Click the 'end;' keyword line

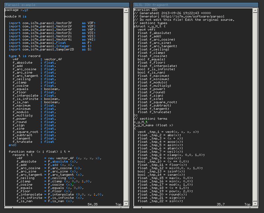[13, 145]
